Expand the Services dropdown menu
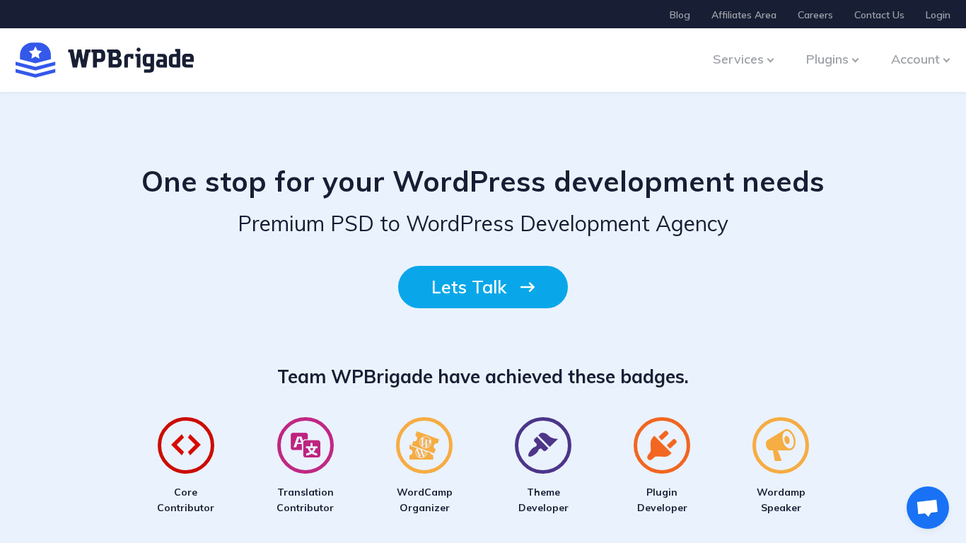Screen dimensions: 966x543 743,59
